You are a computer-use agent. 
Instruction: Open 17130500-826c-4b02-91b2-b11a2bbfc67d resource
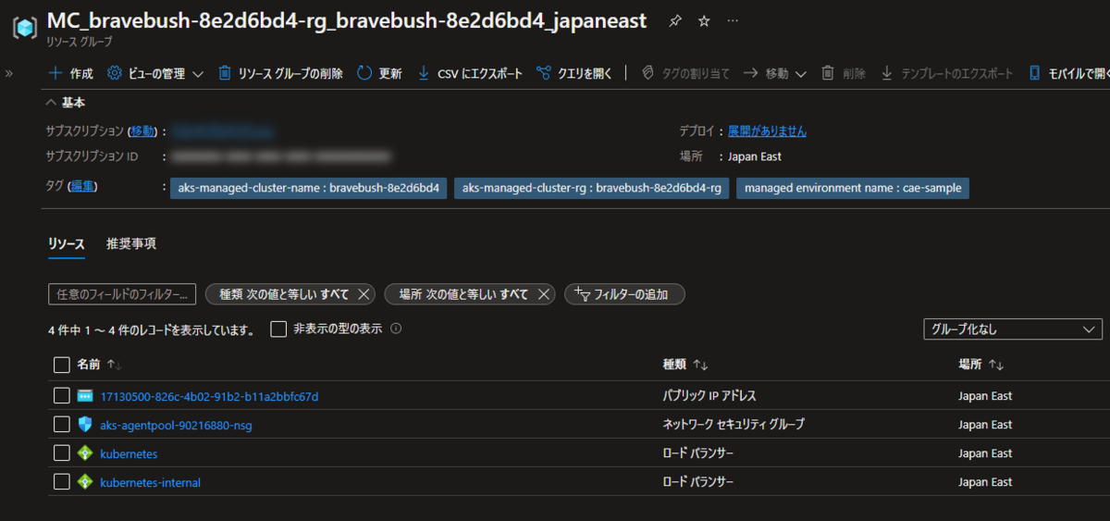click(x=209, y=396)
